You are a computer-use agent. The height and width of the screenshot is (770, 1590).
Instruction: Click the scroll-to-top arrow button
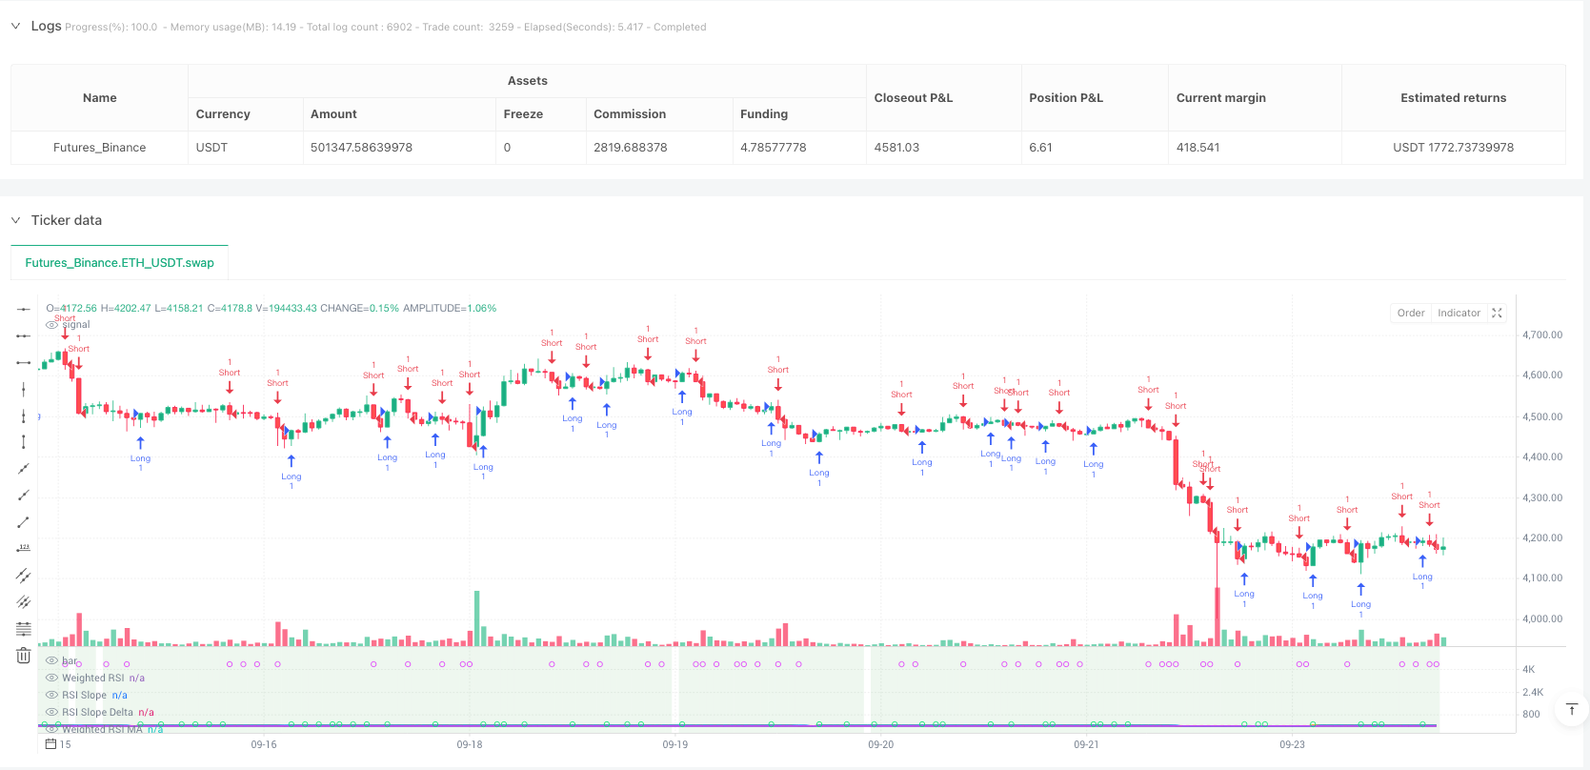[1572, 709]
